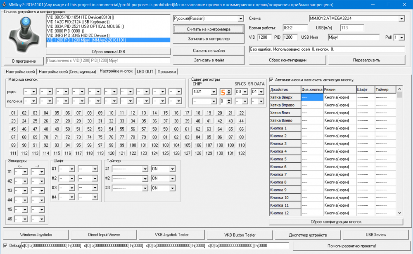Click the USB Имя input field
The image size is (413, 254).
pyautogui.click(x=353, y=38)
